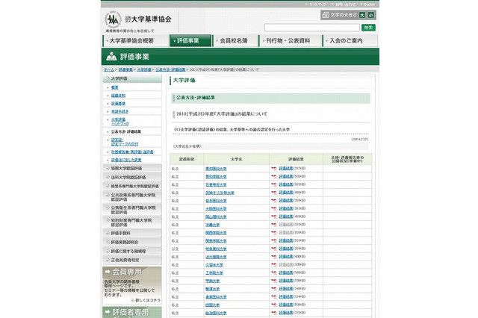This screenshot has width=478, height=318.
Task: Go to ホーム via the breadcrumb
Action: click(109, 69)
